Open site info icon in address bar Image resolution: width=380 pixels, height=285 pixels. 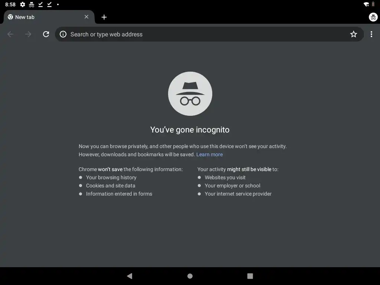click(63, 34)
